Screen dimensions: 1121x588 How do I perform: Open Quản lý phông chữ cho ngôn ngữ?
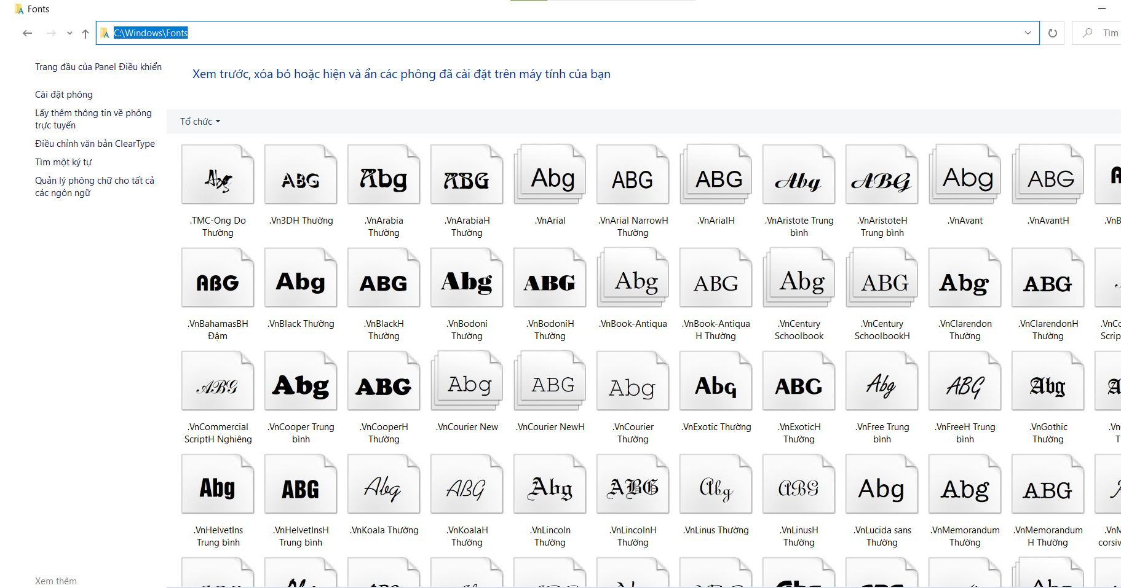point(95,187)
